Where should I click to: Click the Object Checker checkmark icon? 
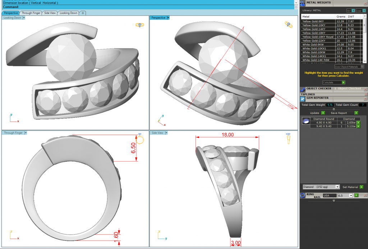pyautogui.click(x=303, y=89)
